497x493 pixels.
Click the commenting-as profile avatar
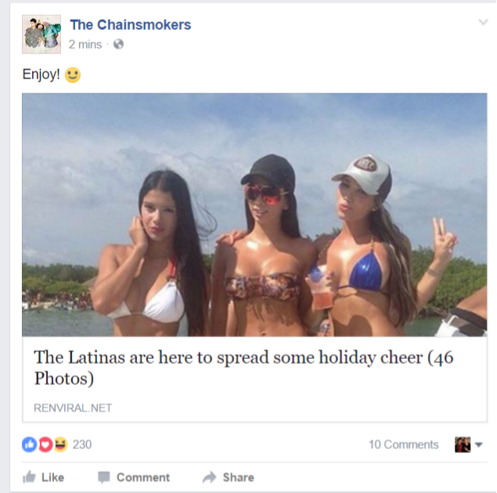(x=463, y=444)
